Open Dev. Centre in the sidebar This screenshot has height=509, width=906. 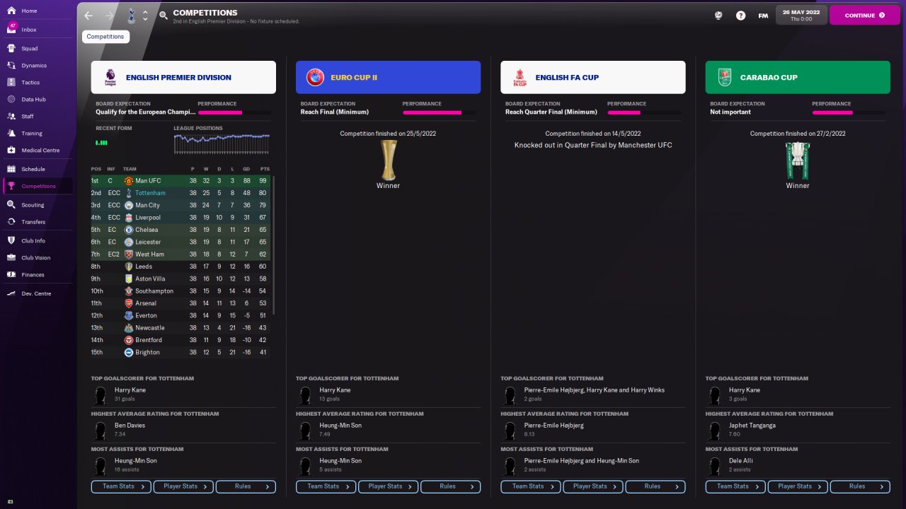click(x=37, y=293)
